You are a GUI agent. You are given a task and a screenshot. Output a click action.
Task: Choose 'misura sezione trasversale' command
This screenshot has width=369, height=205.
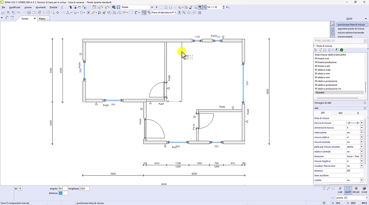351,32
